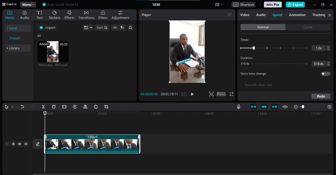Open full screen preview in Player
336x175 pixels.
231,94
